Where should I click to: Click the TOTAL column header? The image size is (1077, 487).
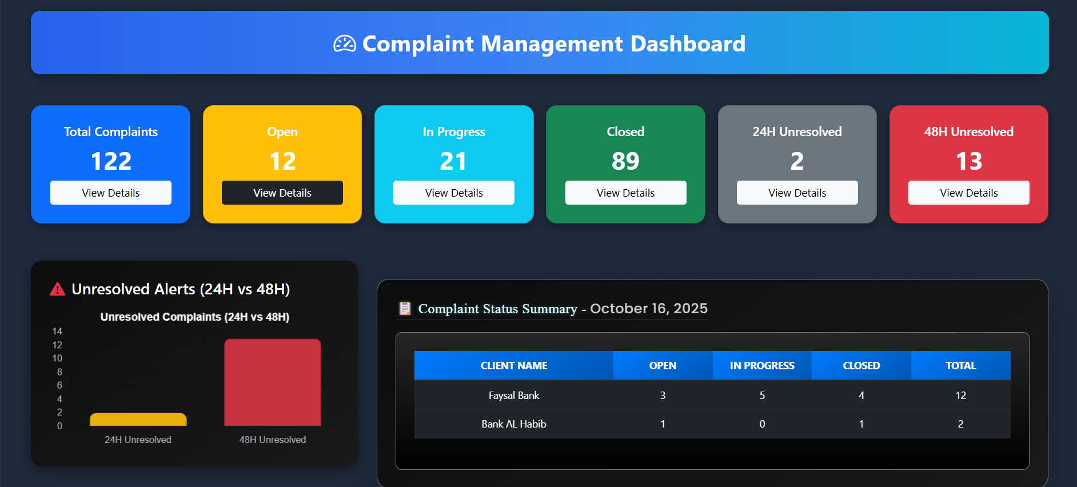961,365
